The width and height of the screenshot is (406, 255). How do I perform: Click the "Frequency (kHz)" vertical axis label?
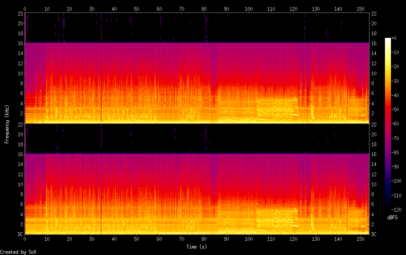(7, 124)
